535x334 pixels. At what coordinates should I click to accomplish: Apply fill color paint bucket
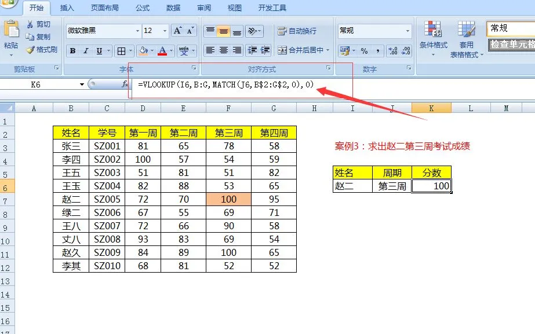click(x=144, y=51)
